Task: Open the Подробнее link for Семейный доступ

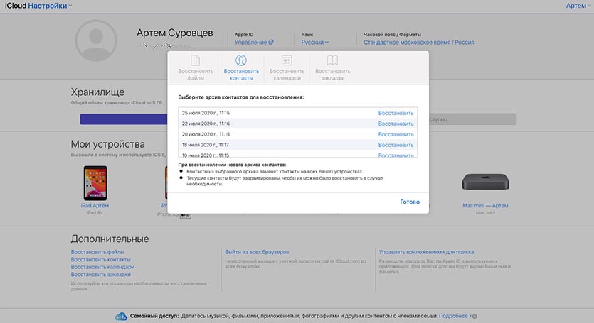Action: click(x=455, y=316)
